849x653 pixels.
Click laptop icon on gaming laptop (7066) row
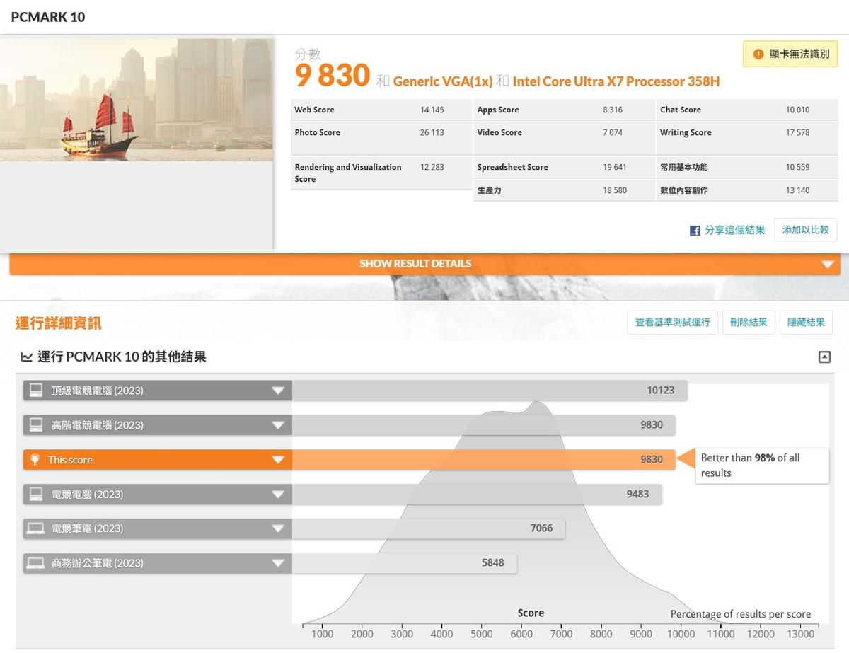click(x=36, y=528)
